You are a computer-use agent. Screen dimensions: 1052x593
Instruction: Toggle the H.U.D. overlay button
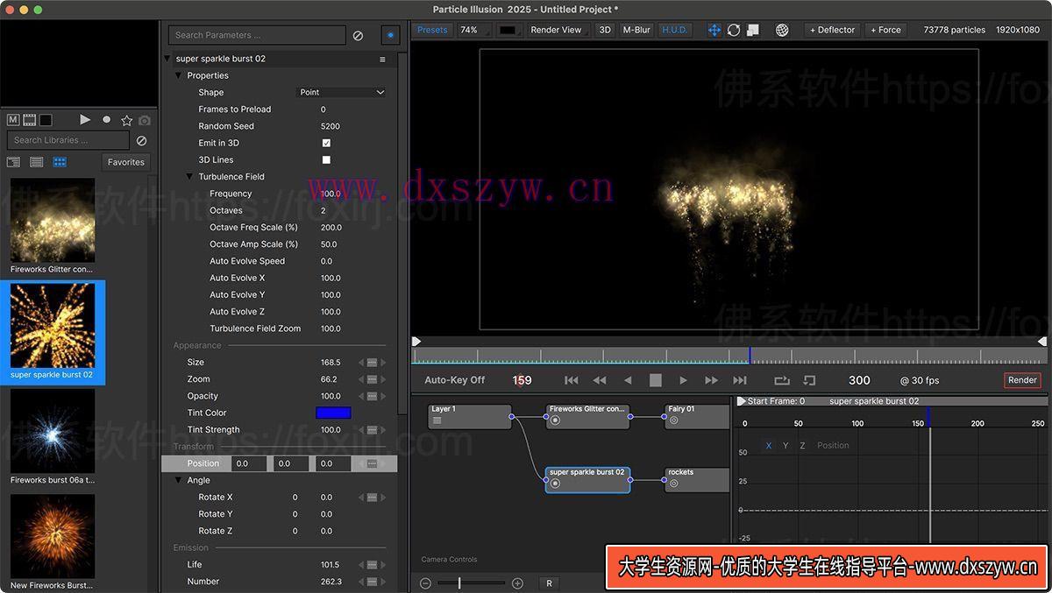(x=675, y=30)
